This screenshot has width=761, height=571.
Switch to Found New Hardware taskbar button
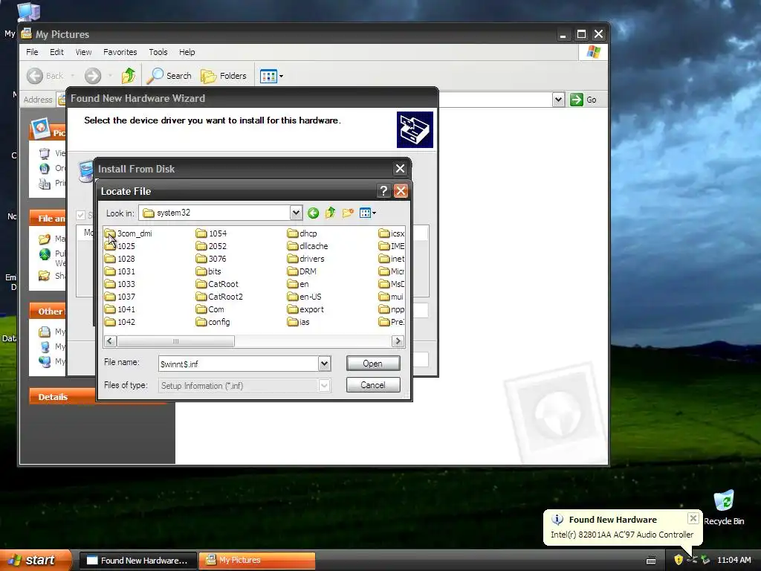tap(137, 561)
